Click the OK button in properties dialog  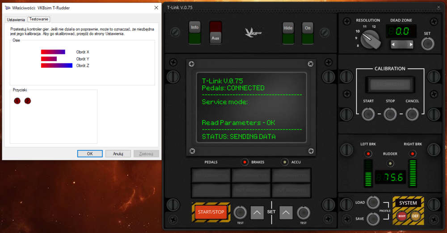90,154
